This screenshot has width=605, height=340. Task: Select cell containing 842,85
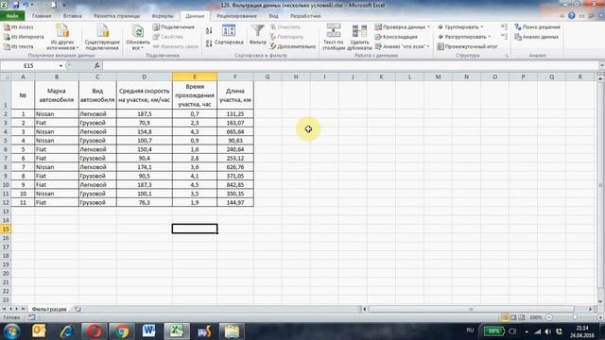235,185
